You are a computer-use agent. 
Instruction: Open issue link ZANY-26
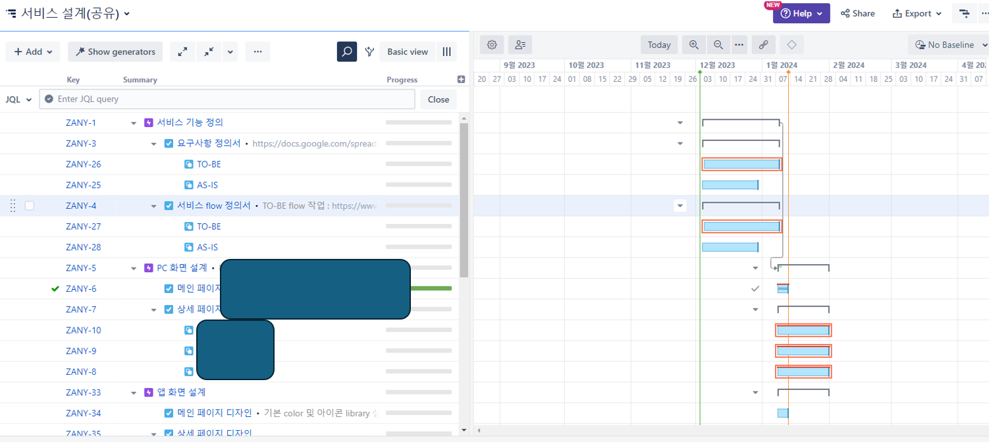[x=84, y=164]
